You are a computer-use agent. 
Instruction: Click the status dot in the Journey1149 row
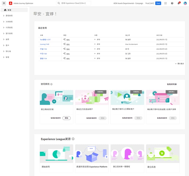pos(95,44)
